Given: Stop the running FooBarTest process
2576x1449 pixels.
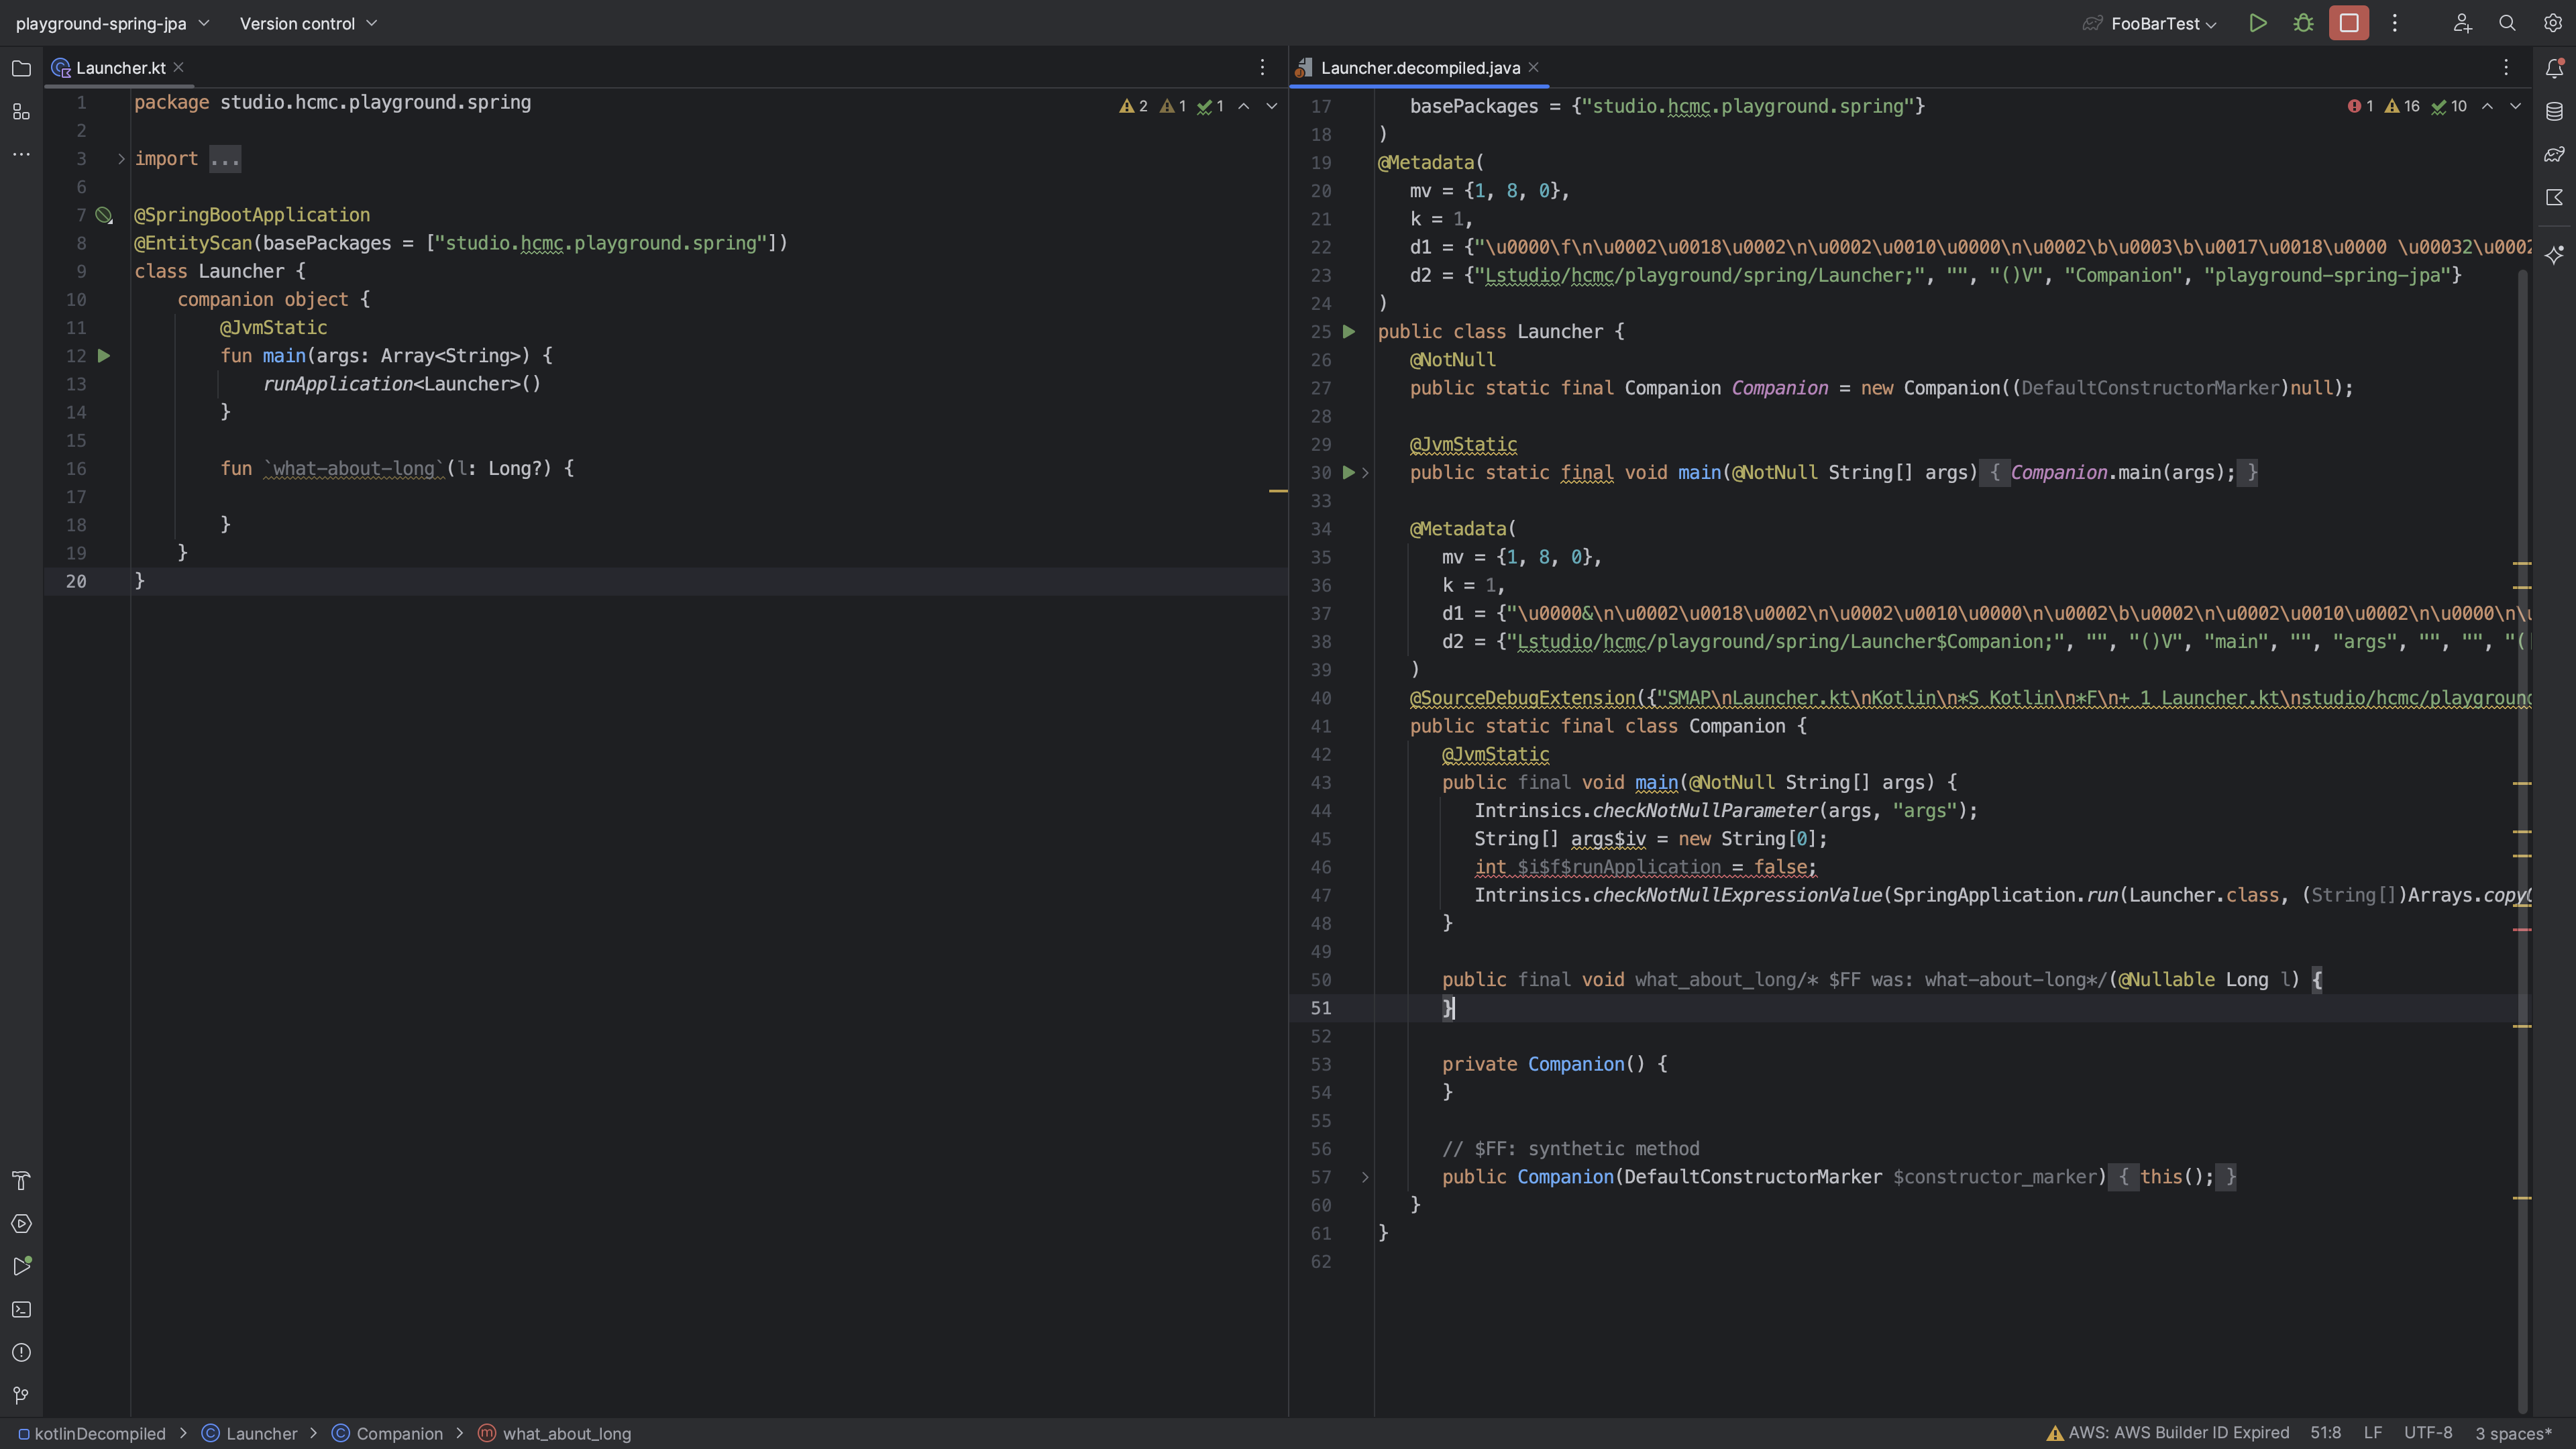Looking at the screenshot, I should [2348, 23].
